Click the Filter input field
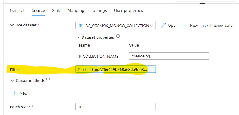Viewport: 239px width, 115px height. click(115, 69)
